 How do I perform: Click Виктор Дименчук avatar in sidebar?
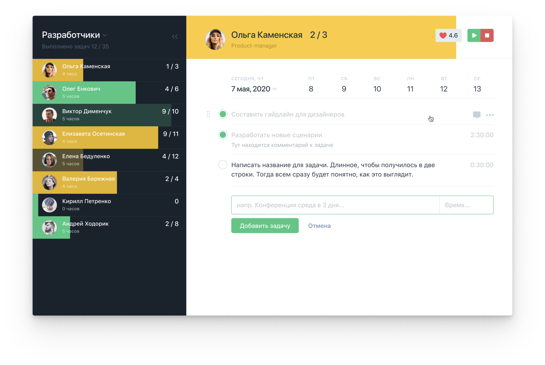click(50, 115)
